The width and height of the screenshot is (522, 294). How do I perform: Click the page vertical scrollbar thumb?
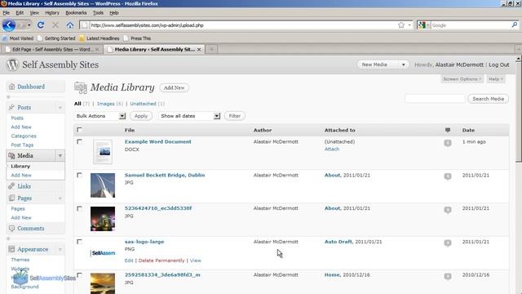[x=519, y=112]
